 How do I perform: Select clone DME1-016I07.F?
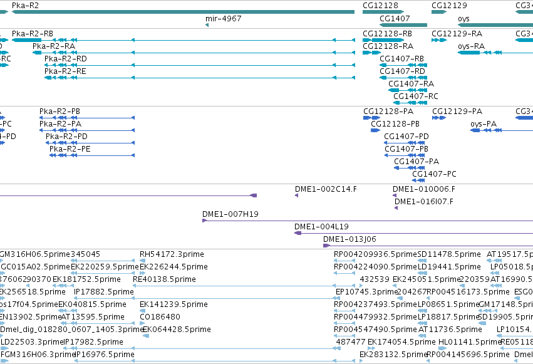pyautogui.click(x=424, y=202)
